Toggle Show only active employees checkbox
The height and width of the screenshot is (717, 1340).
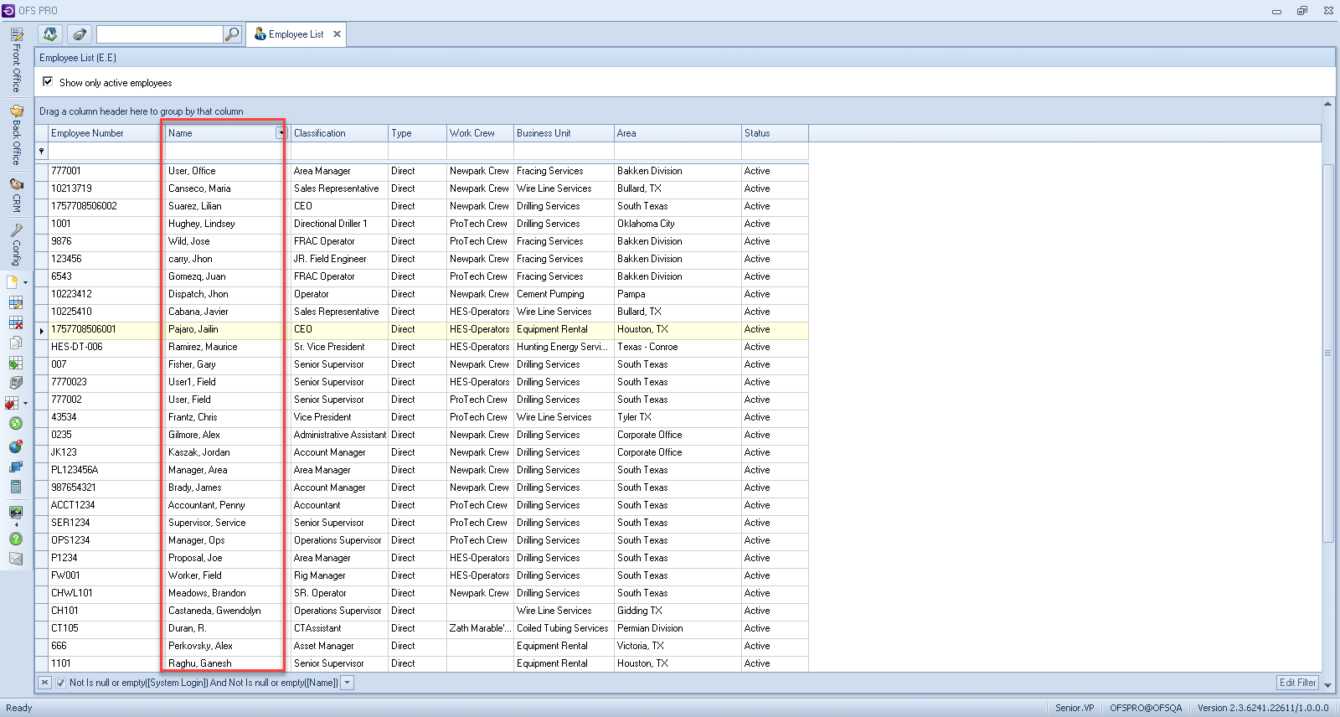tap(48, 82)
